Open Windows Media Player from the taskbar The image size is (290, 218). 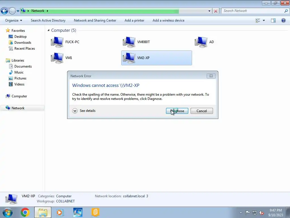pyautogui.click(x=60, y=212)
